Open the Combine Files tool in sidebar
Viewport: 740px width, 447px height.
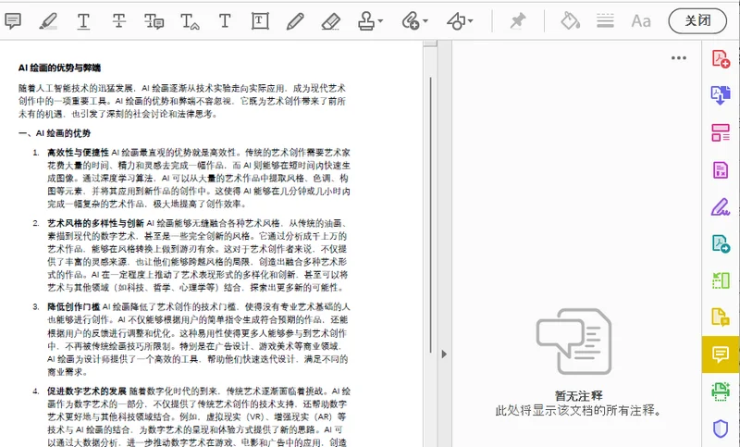click(x=721, y=95)
